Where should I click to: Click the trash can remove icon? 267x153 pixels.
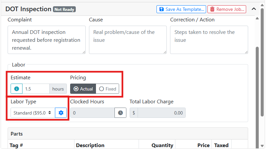[212, 9]
